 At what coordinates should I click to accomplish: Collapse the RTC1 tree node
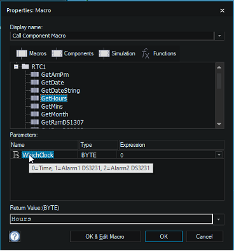tap(16, 67)
